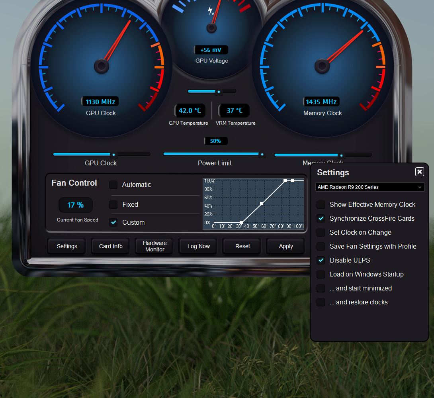The width and height of the screenshot is (434, 398).
Task: Open the AMD Radeon R9 200 Series dropdown
Action: (369, 187)
